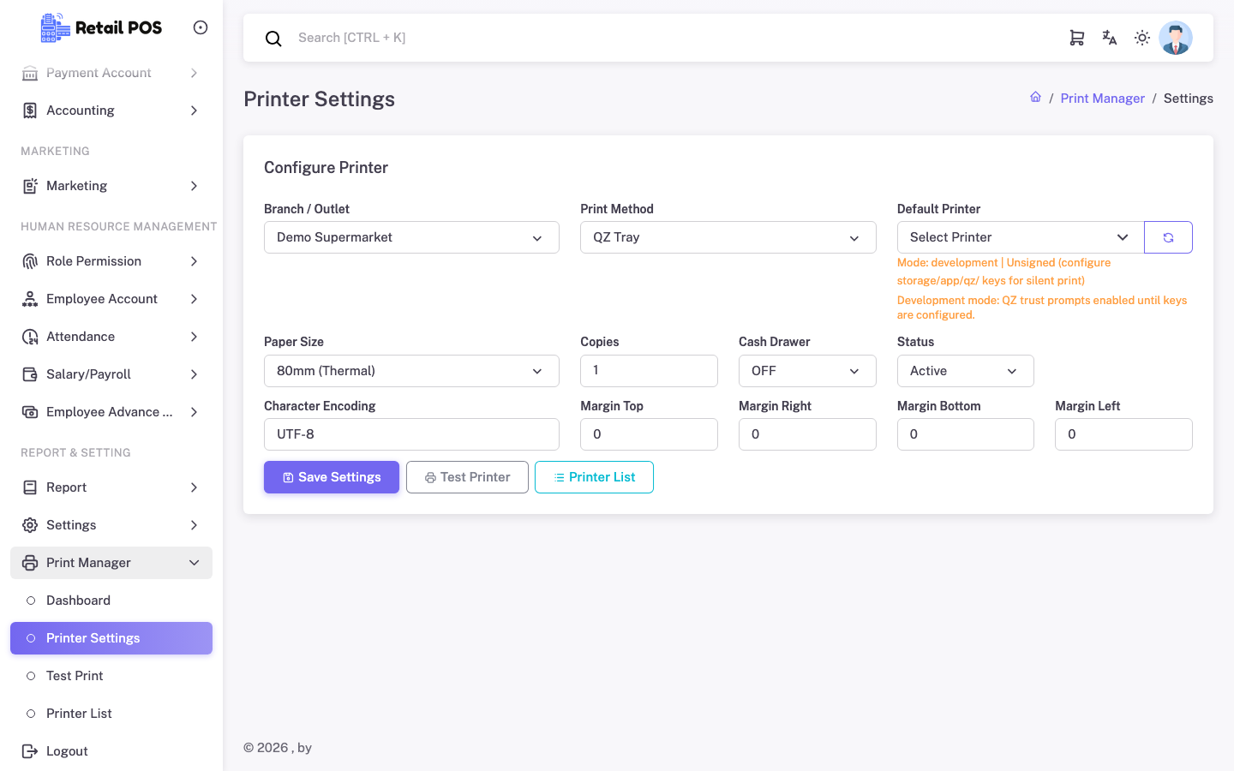Focus the Margin Left field
The width and height of the screenshot is (1234, 771).
point(1123,434)
